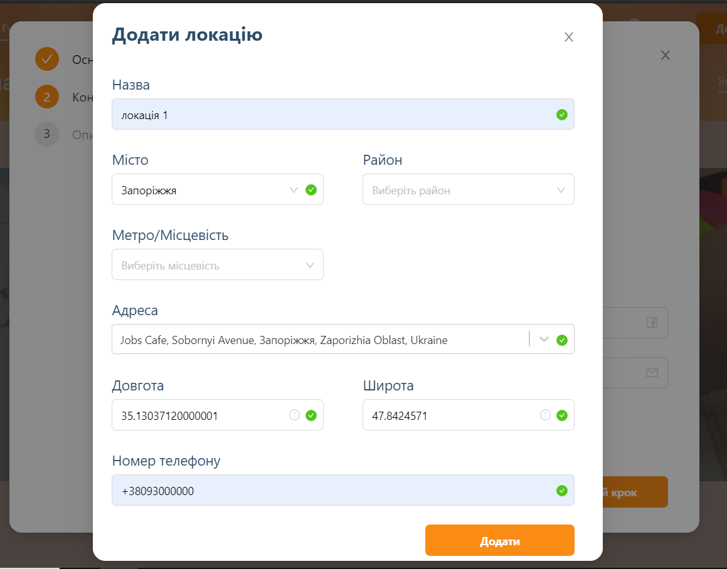Click envelope icon in background field
The height and width of the screenshot is (569, 727).
pos(652,372)
